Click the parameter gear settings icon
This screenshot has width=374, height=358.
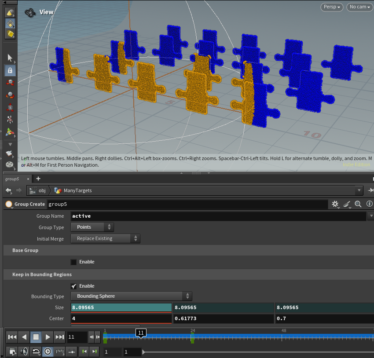click(x=335, y=204)
